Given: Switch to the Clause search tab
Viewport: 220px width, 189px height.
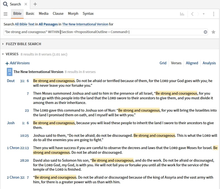Looking at the screenshot, I should [58, 14].
